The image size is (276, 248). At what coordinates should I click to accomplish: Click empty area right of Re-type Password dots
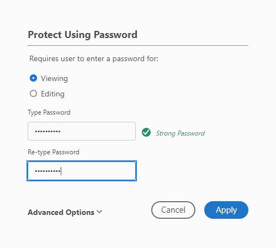pos(98,171)
